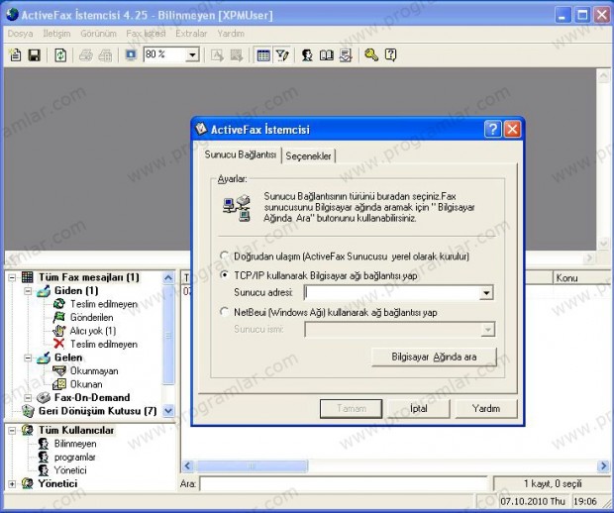Screen dimensions: 614x513
Task: Open the 80 % zoom dropdown
Action: (x=192, y=55)
